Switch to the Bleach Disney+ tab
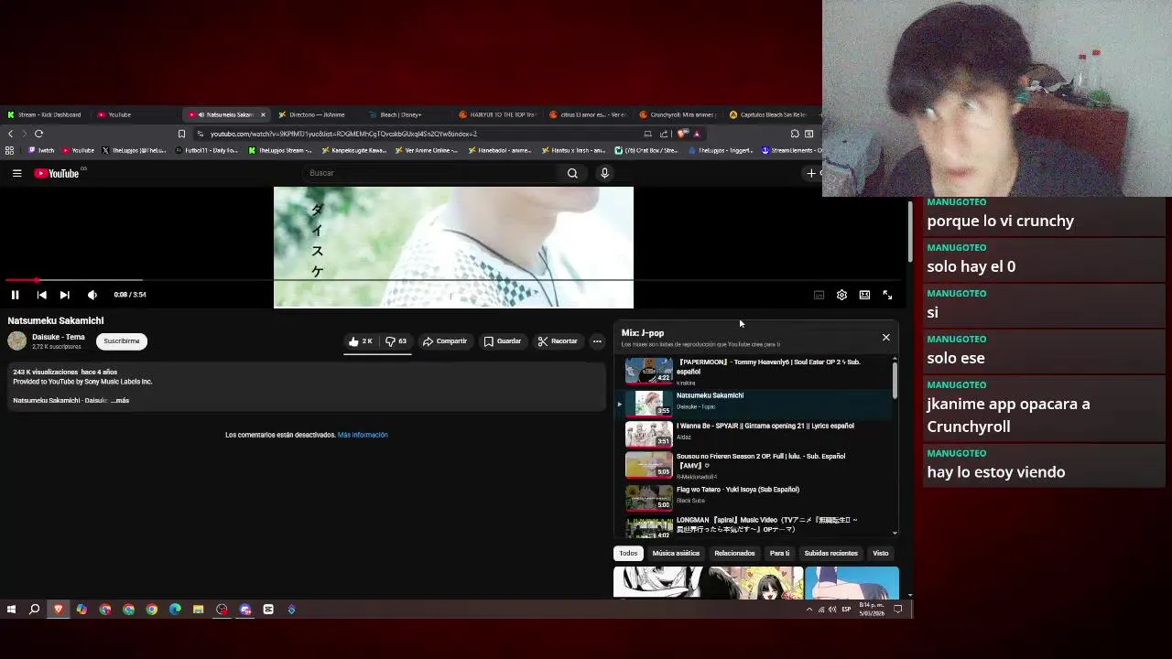 406,114
